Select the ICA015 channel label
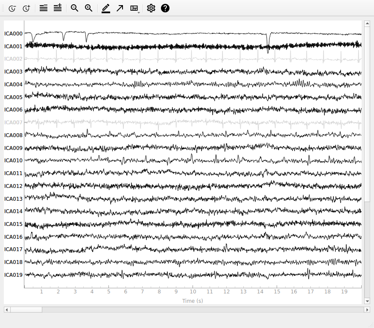 coord(13,224)
